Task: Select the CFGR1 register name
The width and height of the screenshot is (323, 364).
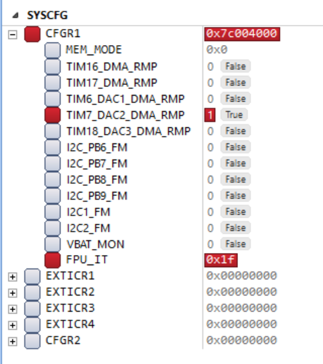Action: (x=63, y=34)
